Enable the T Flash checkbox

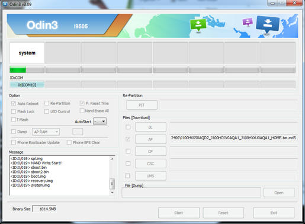[x=14, y=120]
